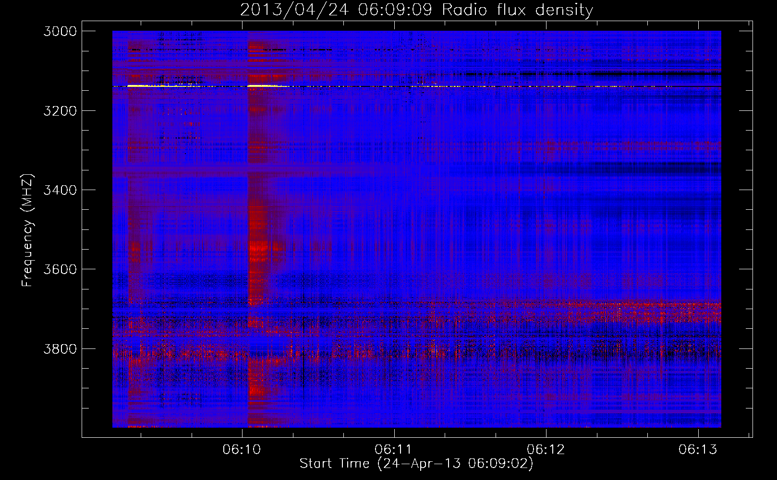Click the 3000 frequency axis label

pyautogui.click(x=60, y=31)
